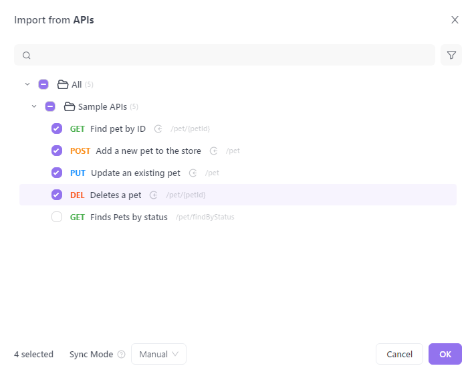Screen dimensions: 472x368
Task: Uncheck Find pet by ID
Action: (x=57, y=128)
